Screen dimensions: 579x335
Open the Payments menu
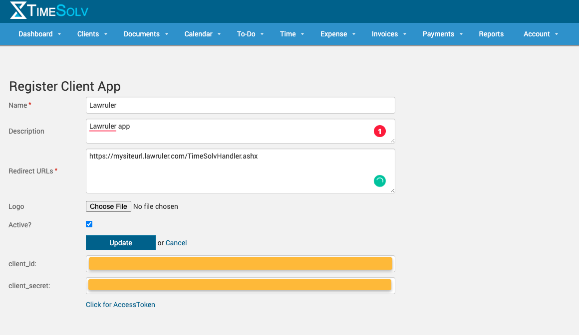point(438,34)
